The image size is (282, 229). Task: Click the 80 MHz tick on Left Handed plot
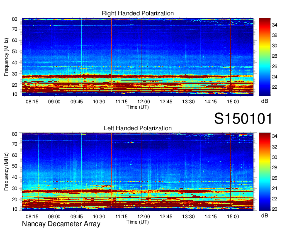[15, 134]
